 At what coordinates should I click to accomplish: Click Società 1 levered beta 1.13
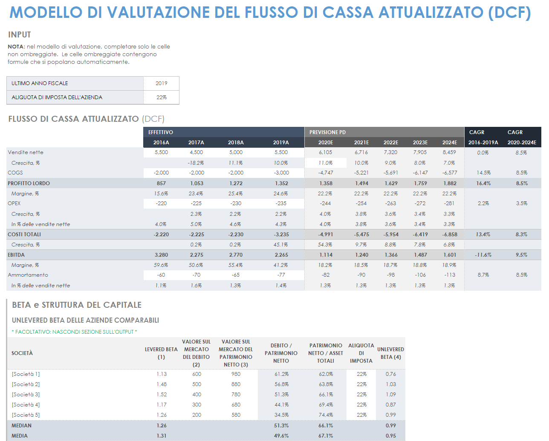(161, 374)
